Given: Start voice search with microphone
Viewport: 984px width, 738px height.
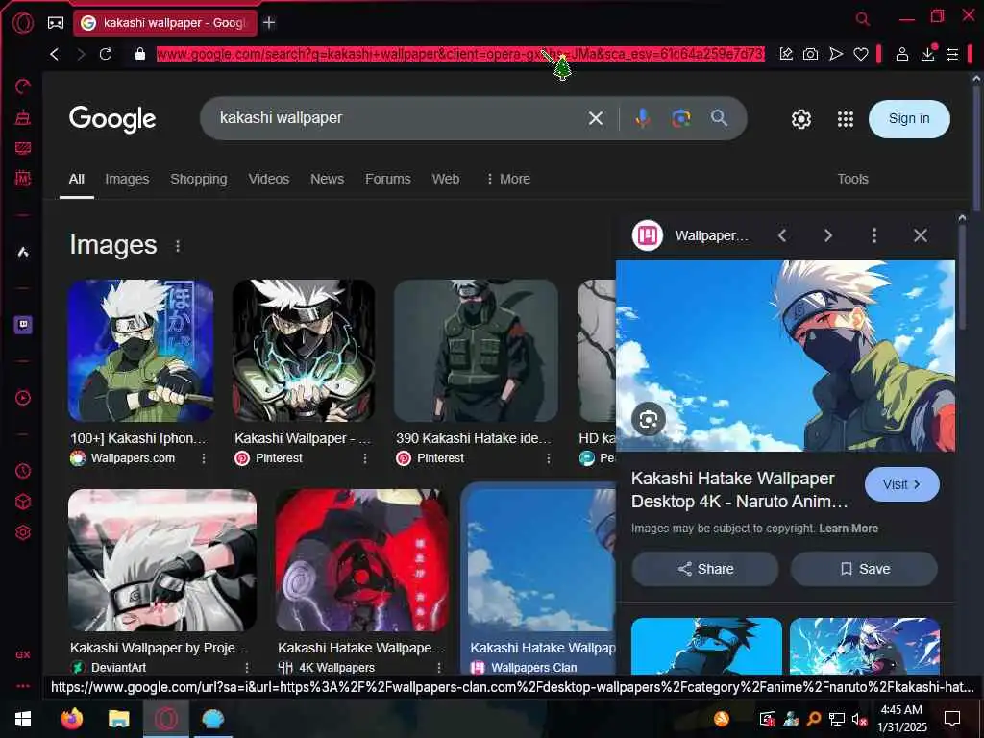Looking at the screenshot, I should pyautogui.click(x=642, y=118).
